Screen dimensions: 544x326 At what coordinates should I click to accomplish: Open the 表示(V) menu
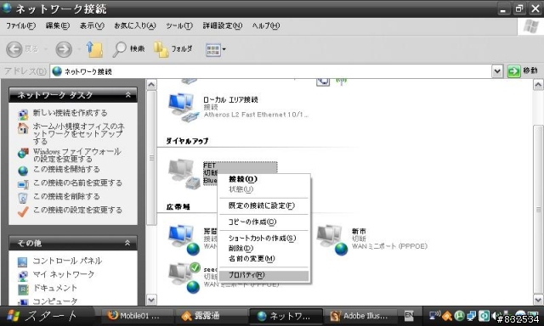(92, 25)
